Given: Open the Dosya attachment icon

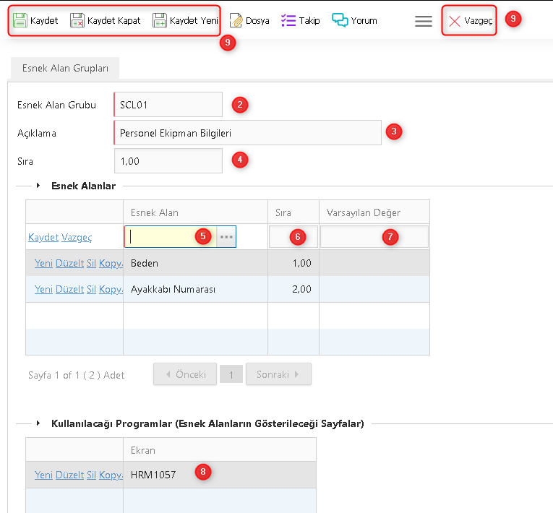Looking at the screenshot, I should [x=236, y=20].
